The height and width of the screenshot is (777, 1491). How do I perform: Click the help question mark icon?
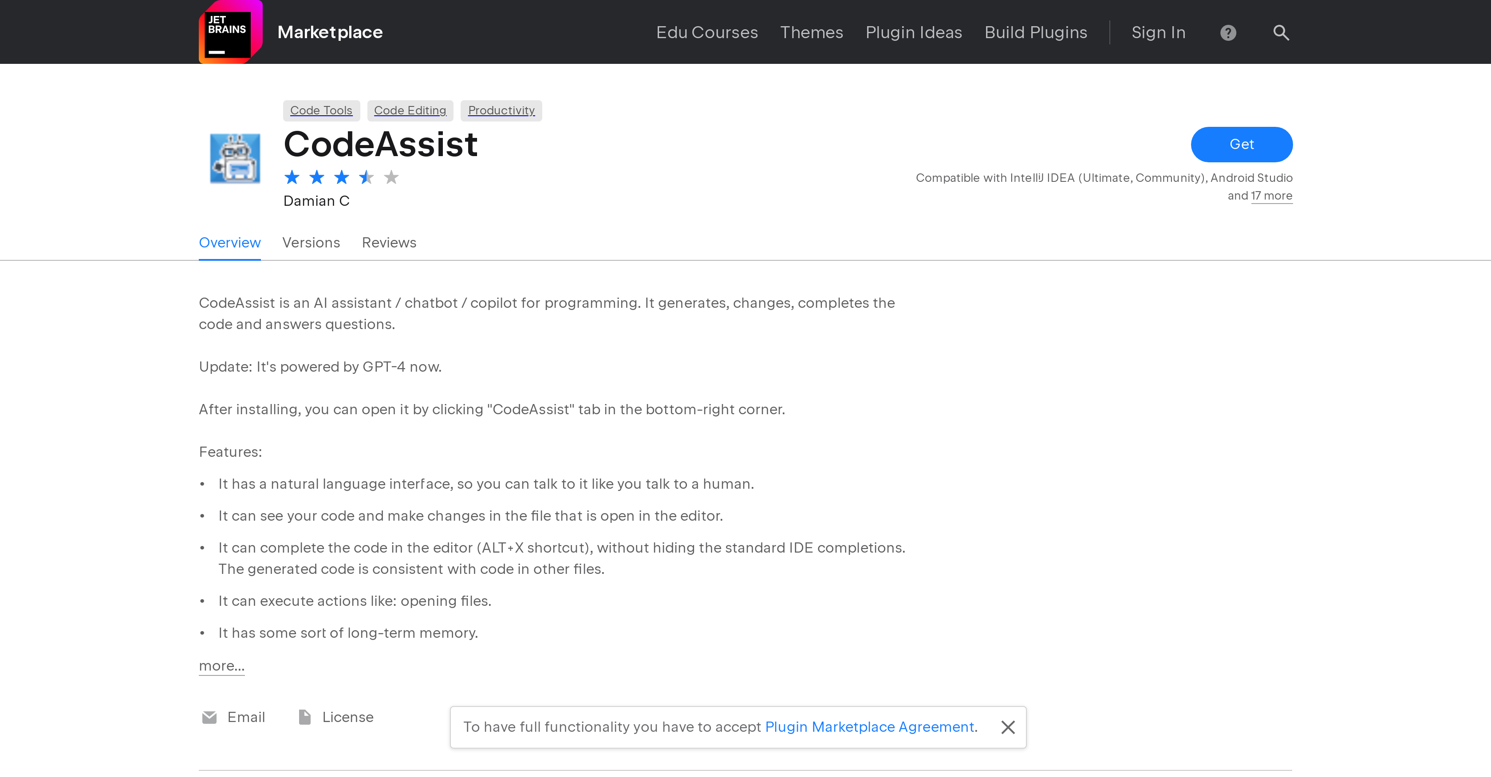[x=1229, y=31]
